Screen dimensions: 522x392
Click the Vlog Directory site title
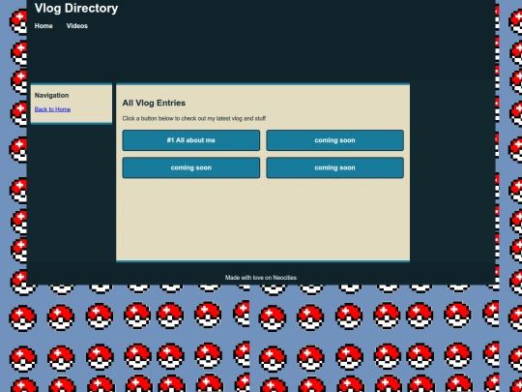(x=76, y=9)
